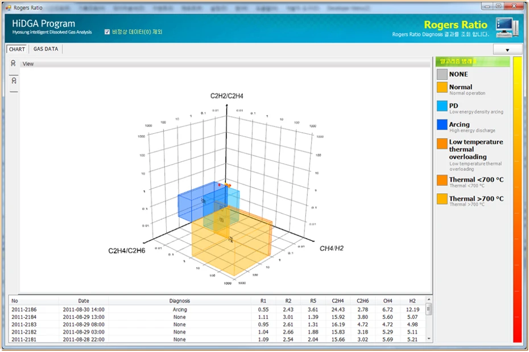Click table scrollbar down arrow
This screenshot has height=352, width=529.
point(429,338)
